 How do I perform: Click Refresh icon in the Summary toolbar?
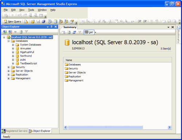tap(69, 32)
